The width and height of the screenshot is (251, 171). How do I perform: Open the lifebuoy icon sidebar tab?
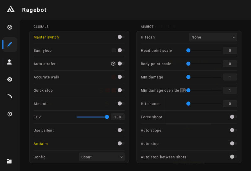(10, 27)
